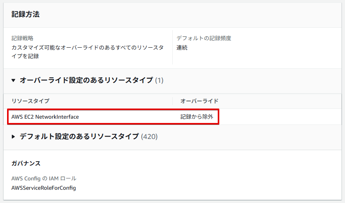Click the デフォルトの記録頻度 label
The height and width of the screenshot is (203, 345).
tap(204, 38)
